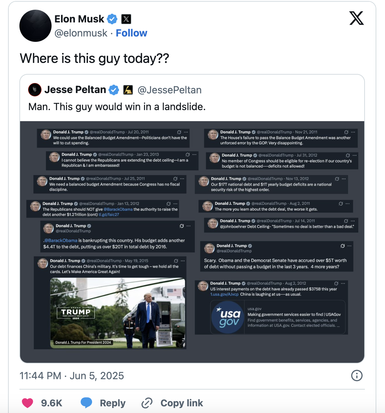Click the Copy link text

coord(181,403)
